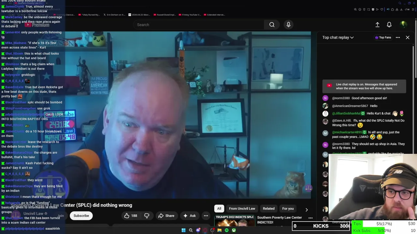
Task: Switch to Erin Derham on X browser tab
Action: [x=114, y=15]
